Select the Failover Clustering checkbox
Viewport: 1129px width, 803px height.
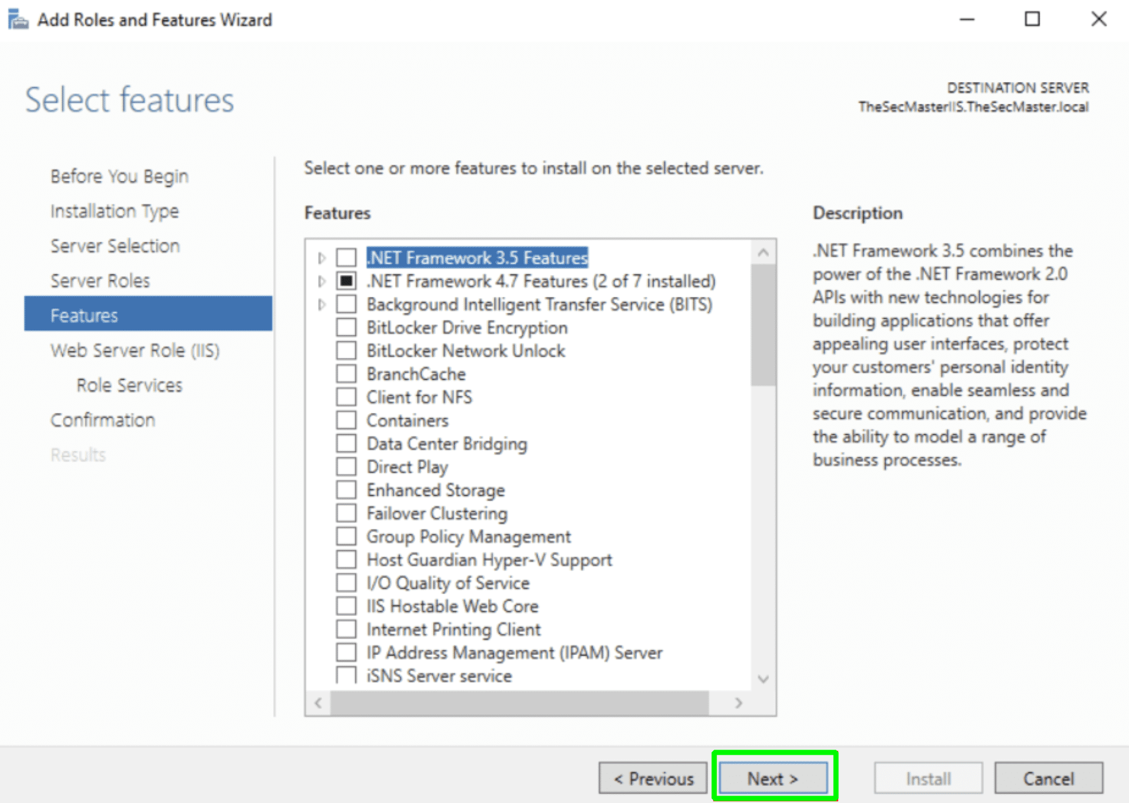point(346,513)
